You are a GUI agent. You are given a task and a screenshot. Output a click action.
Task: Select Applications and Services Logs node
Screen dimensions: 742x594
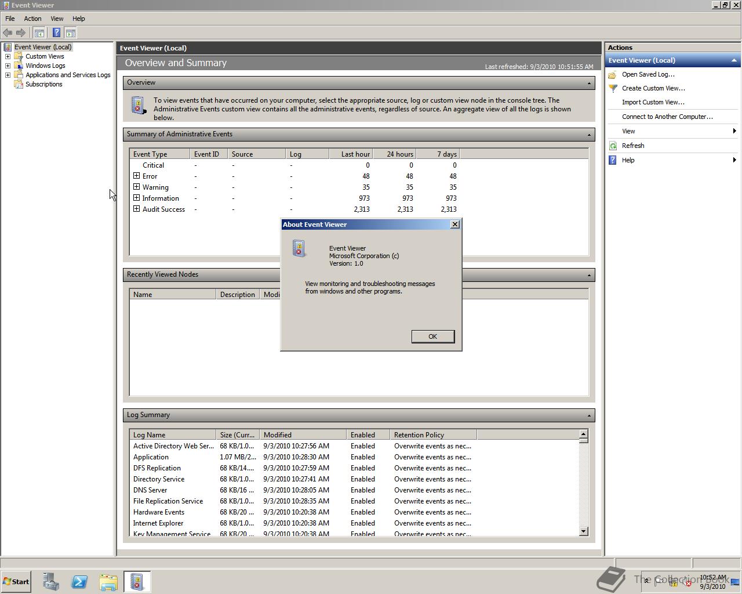coord(68,75)
